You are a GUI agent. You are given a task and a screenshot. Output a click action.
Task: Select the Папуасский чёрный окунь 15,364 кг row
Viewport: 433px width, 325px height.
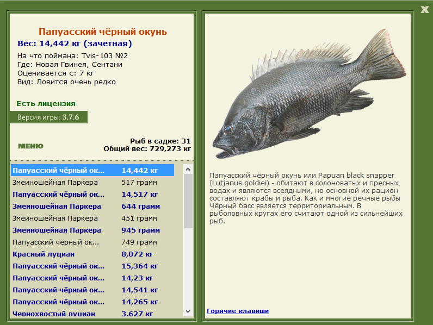92,266
